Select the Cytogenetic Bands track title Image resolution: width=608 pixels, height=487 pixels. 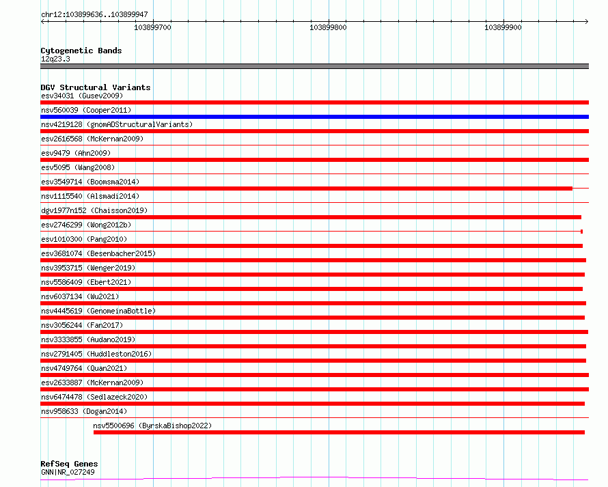click(81, 51)
